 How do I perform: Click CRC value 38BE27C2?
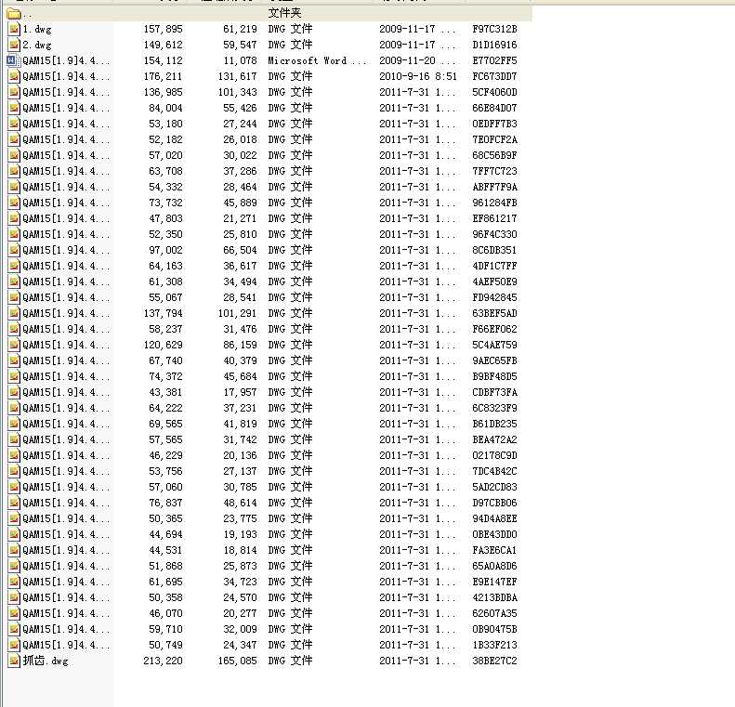494,661
